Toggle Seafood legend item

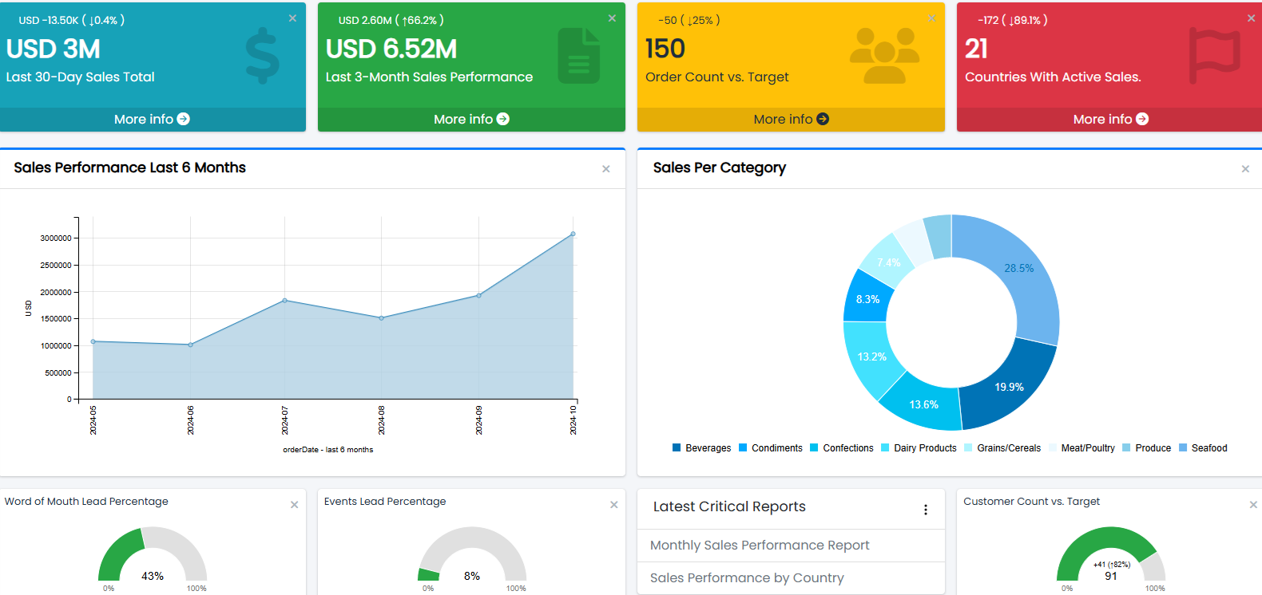[1203, 448]
